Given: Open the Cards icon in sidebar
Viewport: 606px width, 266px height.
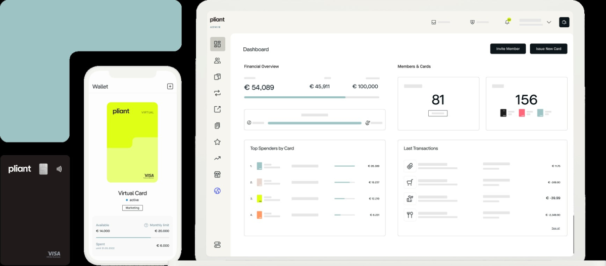Looking at the screenshot, I should (x=218, y=77).
